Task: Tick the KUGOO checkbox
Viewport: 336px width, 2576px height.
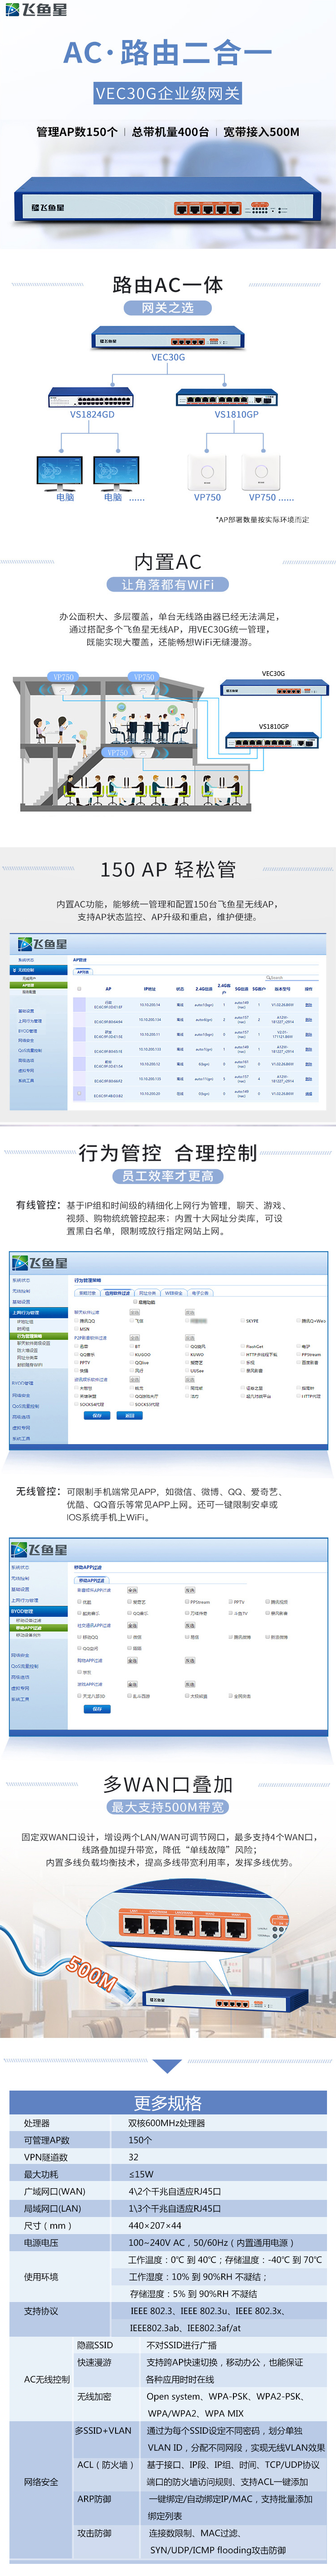Action: tap(131, 1355)
